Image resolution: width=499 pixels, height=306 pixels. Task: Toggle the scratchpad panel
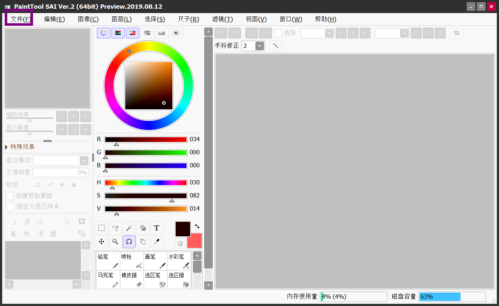coord(176,33)
